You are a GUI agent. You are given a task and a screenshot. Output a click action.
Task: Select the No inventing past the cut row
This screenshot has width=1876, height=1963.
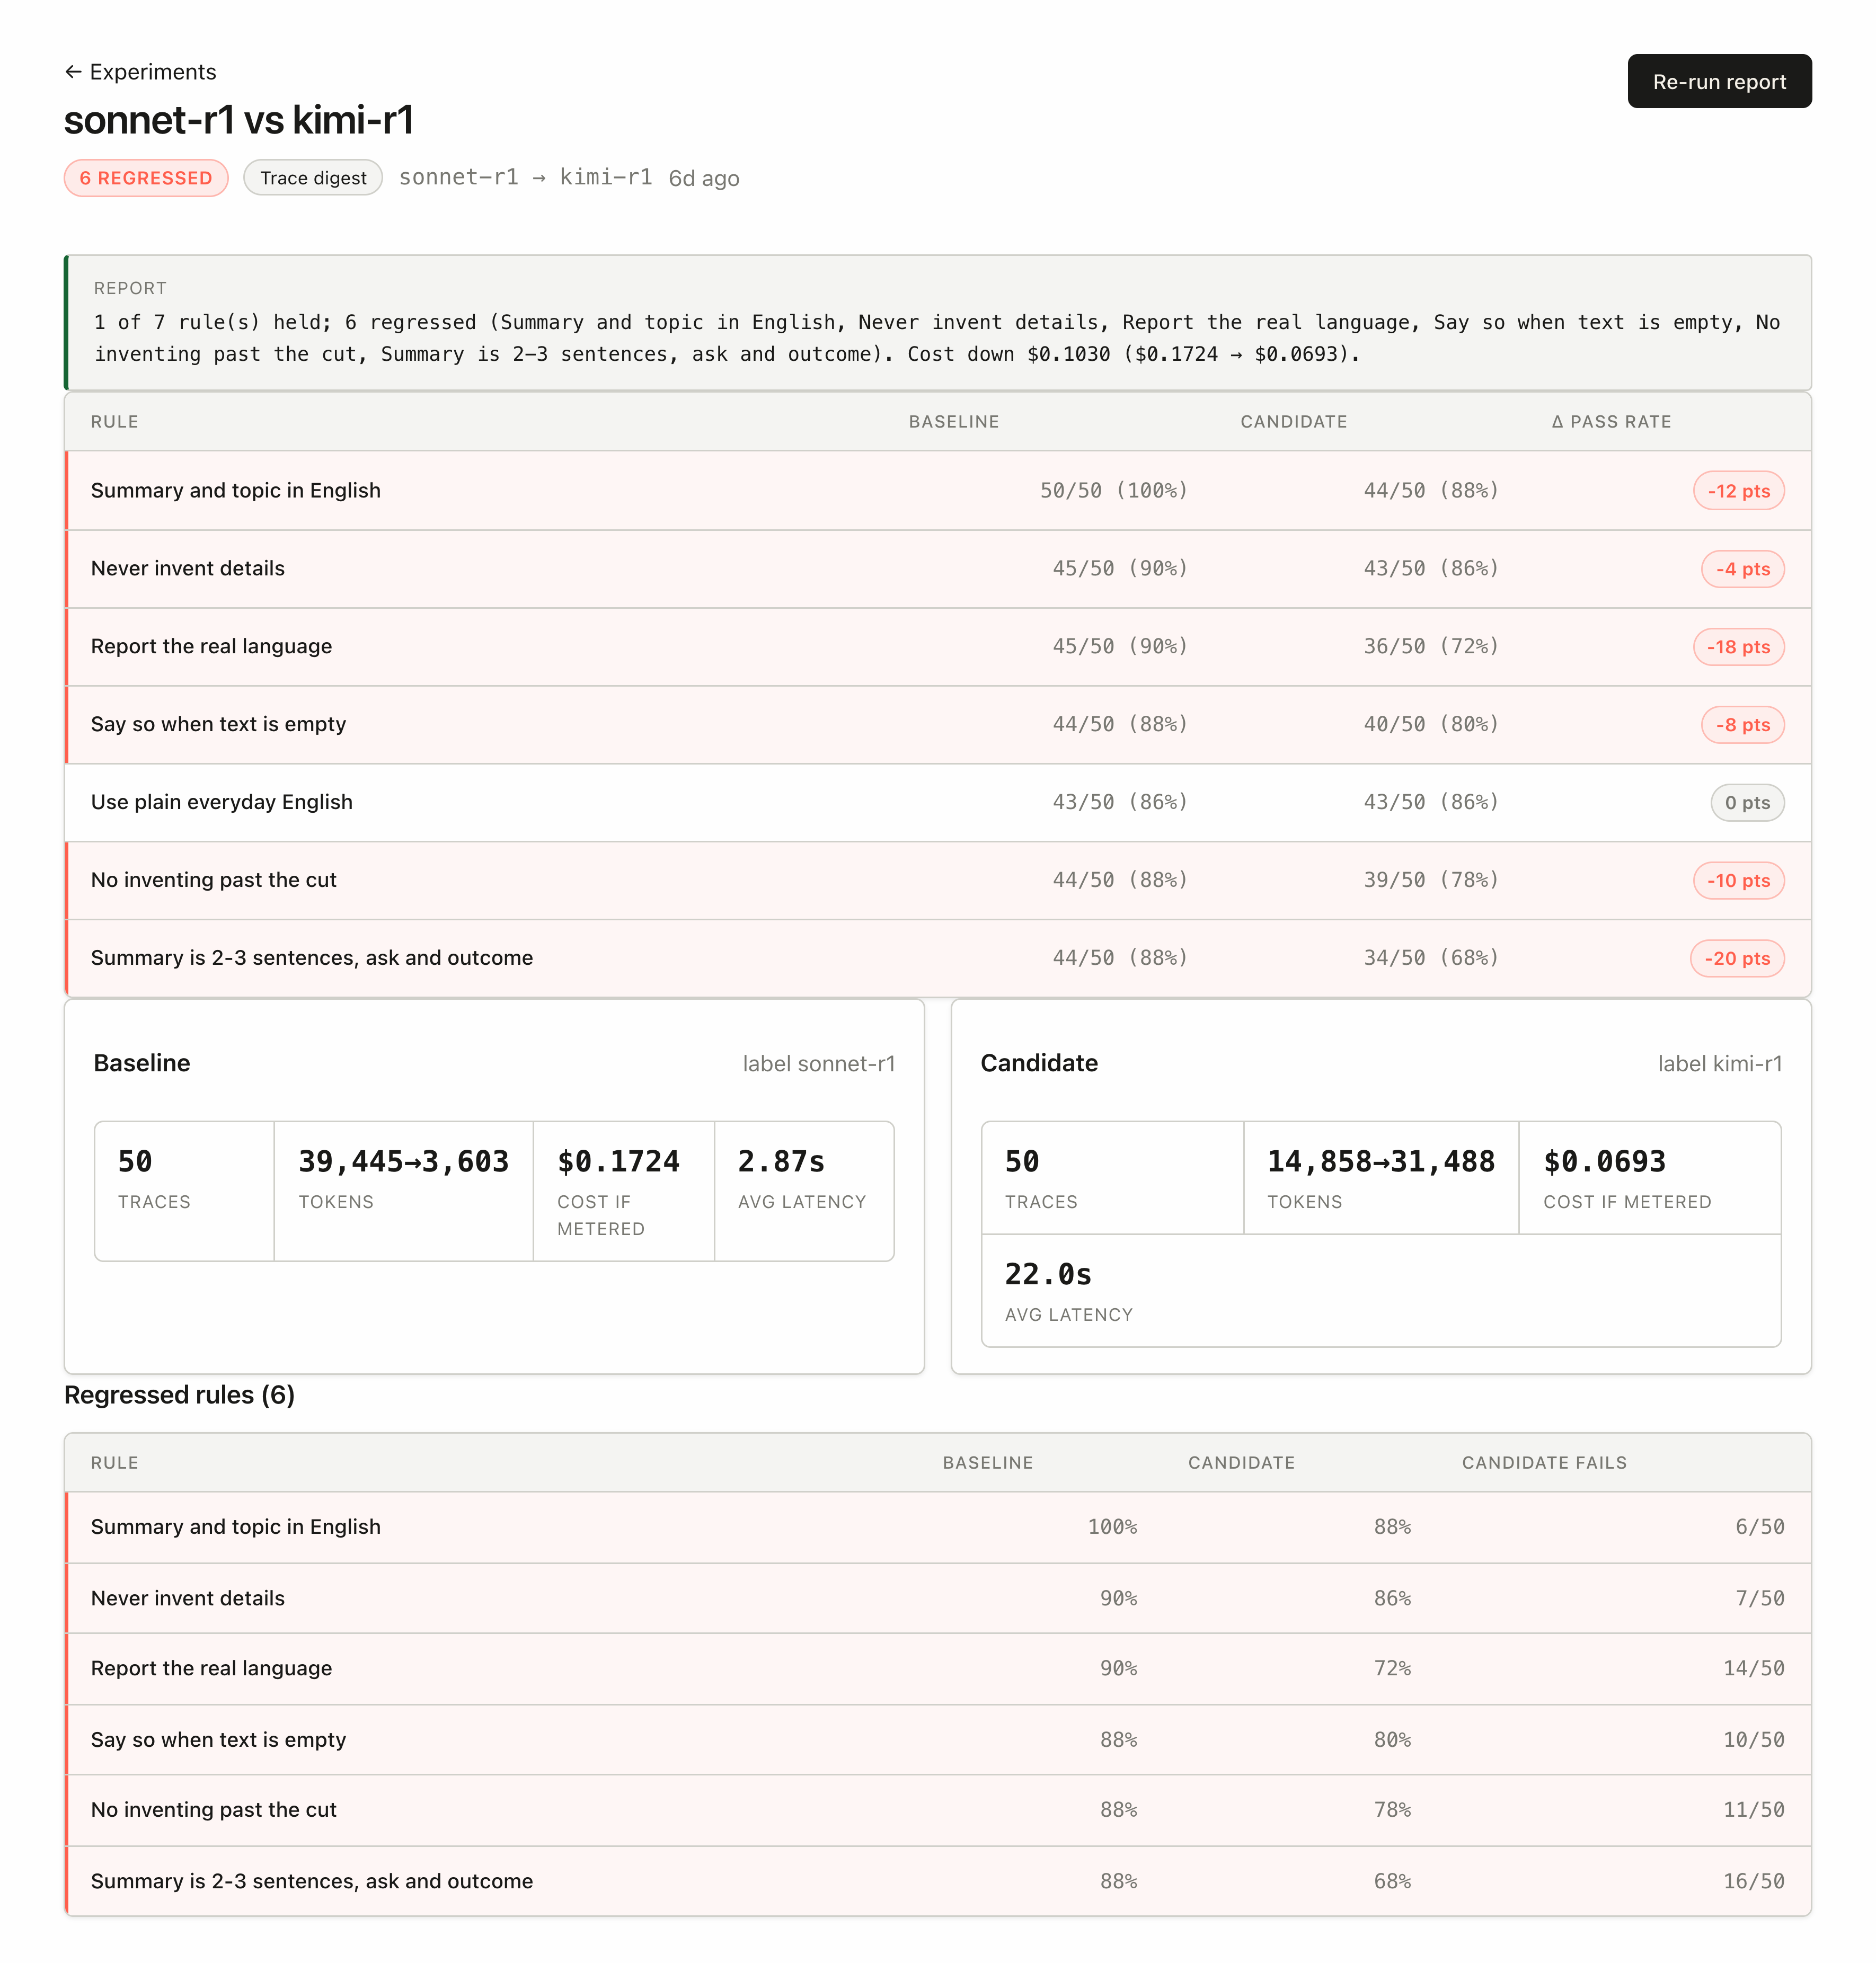pos(938,880)
